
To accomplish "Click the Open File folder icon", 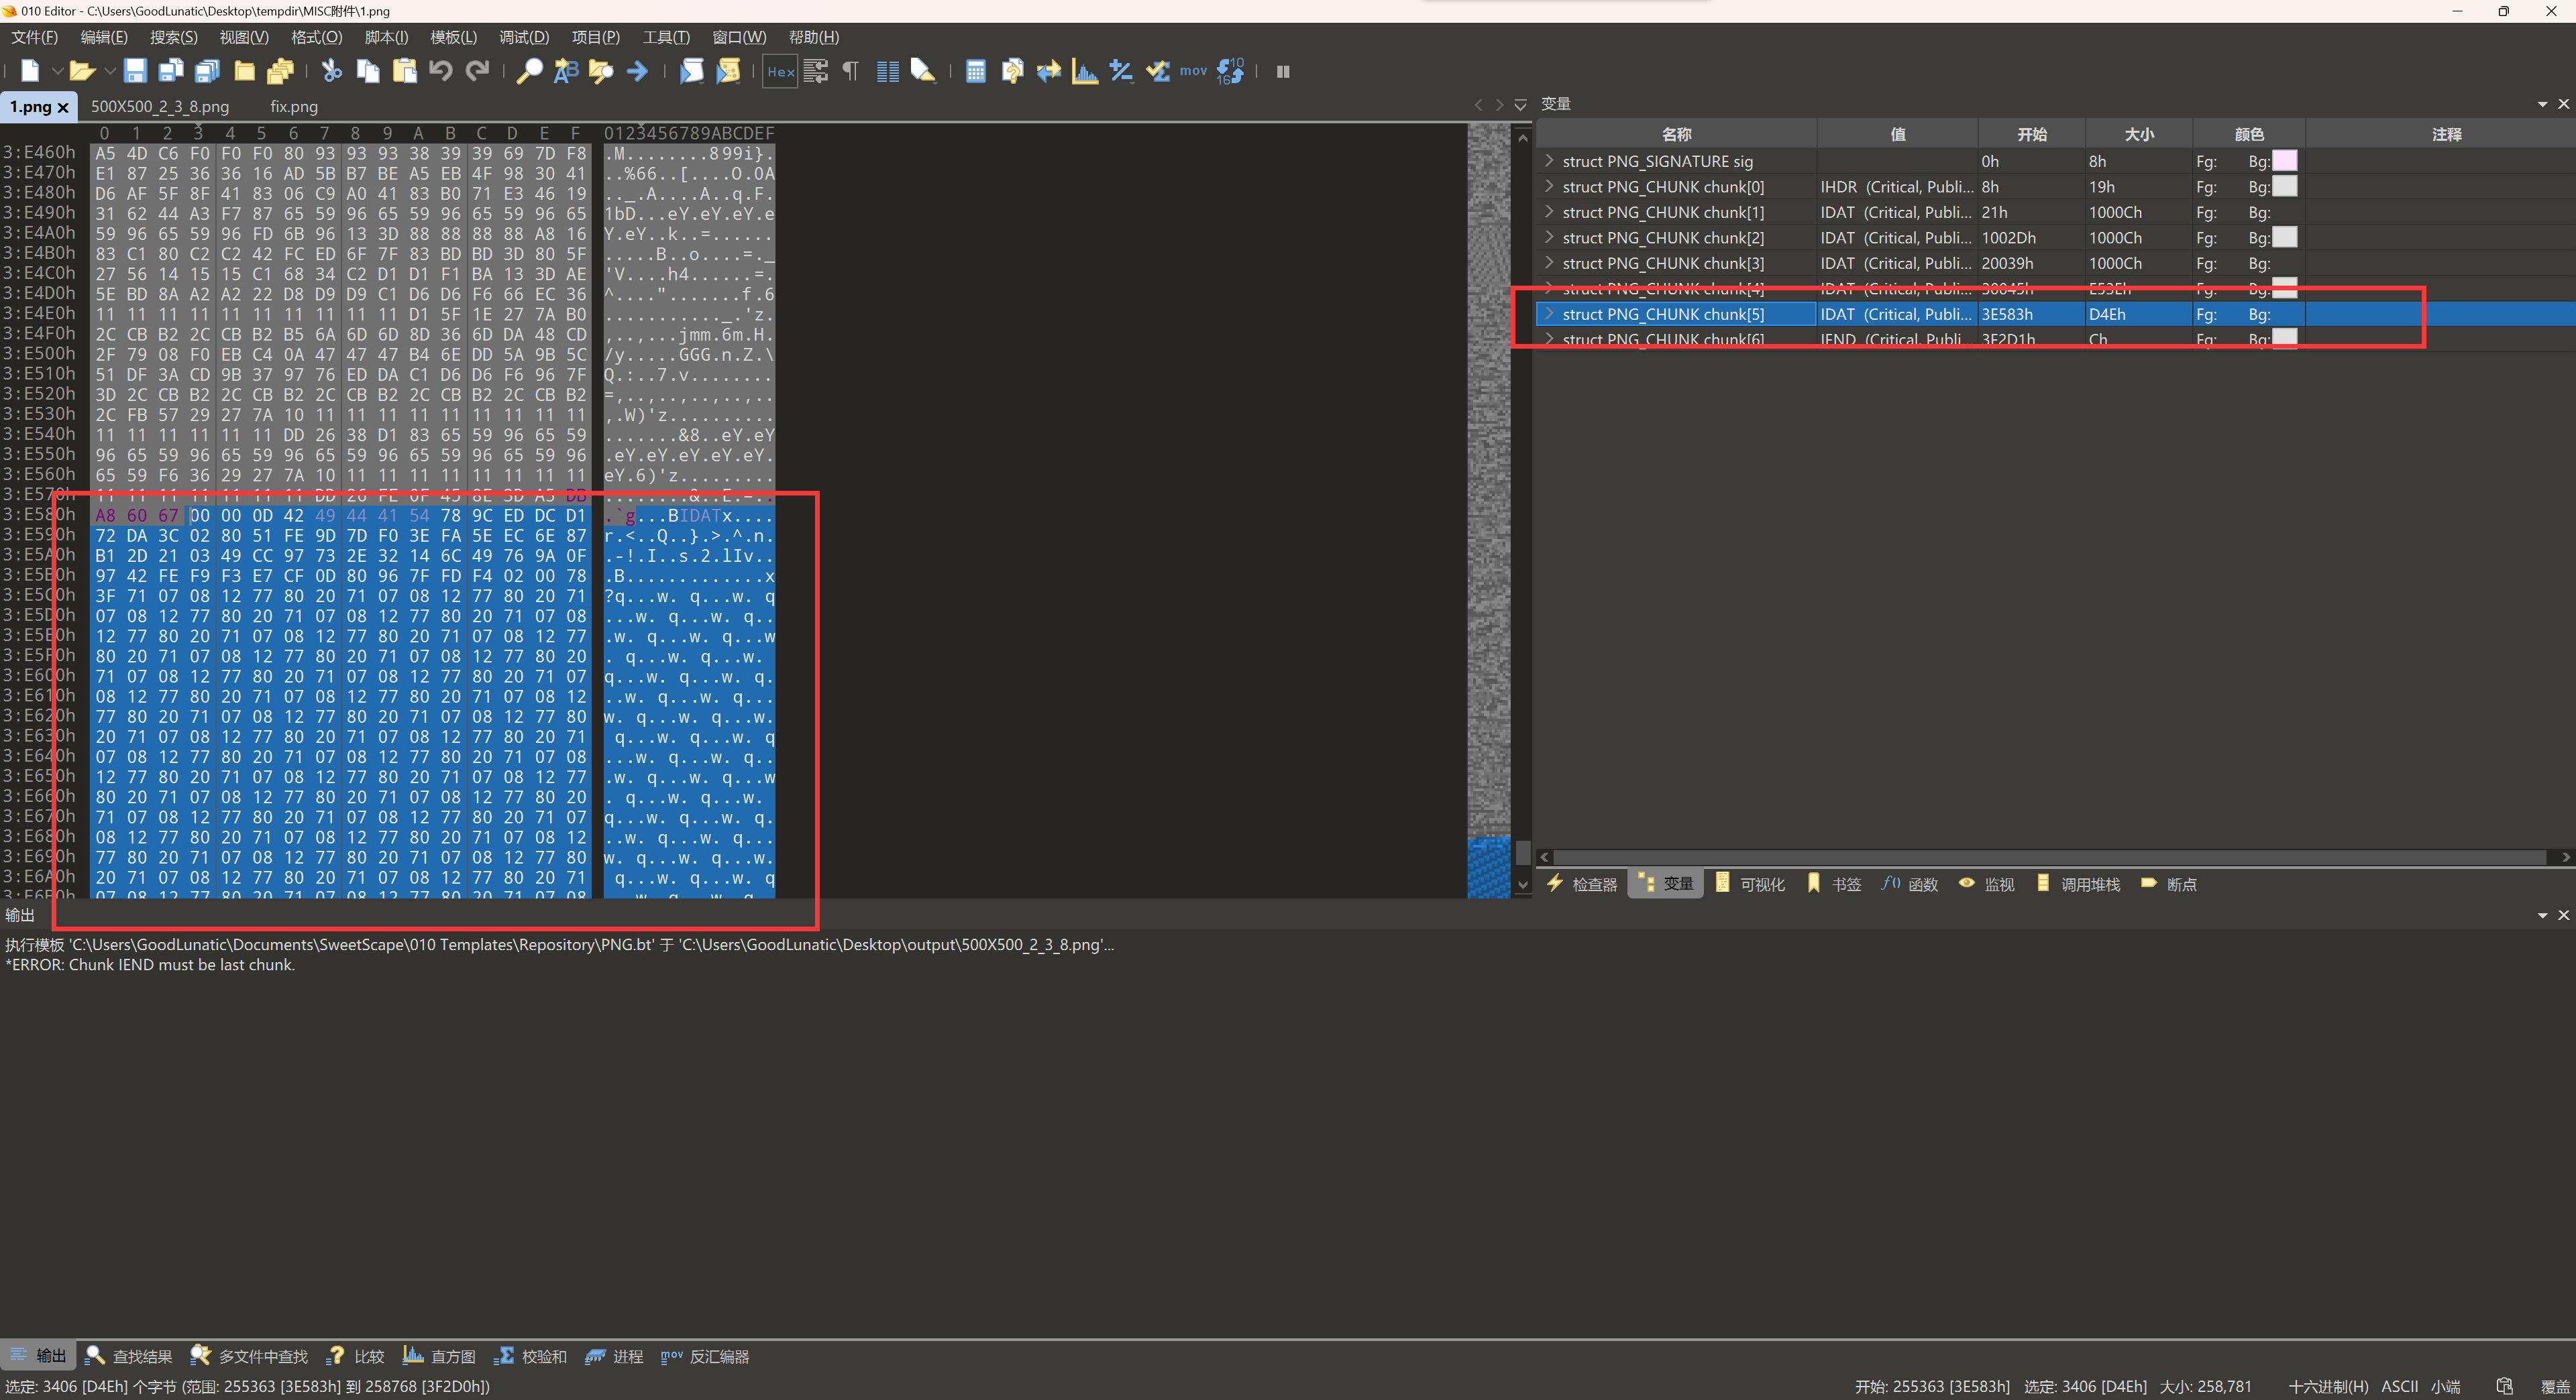I will tap(82, 71).
